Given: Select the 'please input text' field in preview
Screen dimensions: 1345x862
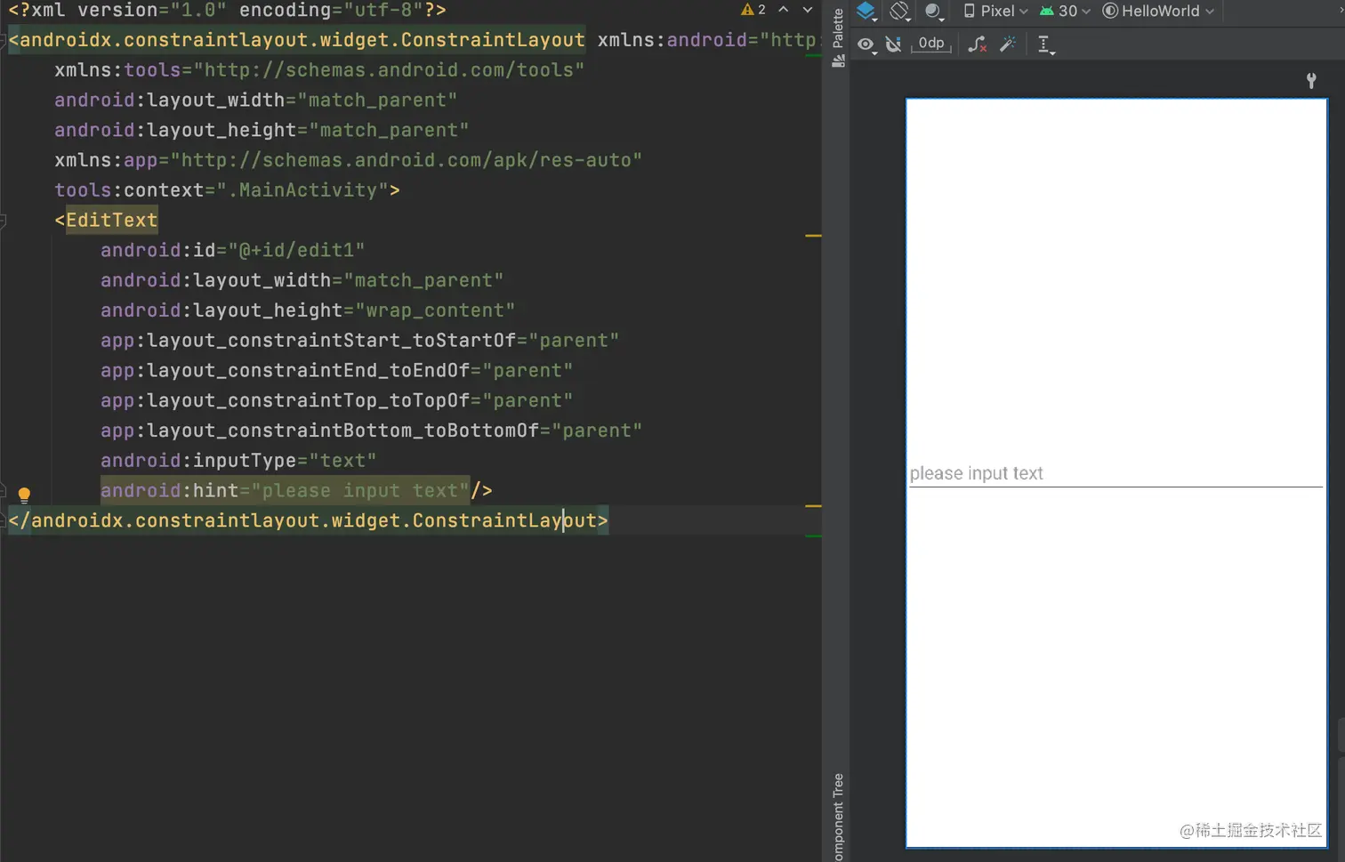Looking at the screenshot, I should click(1115, 474).
